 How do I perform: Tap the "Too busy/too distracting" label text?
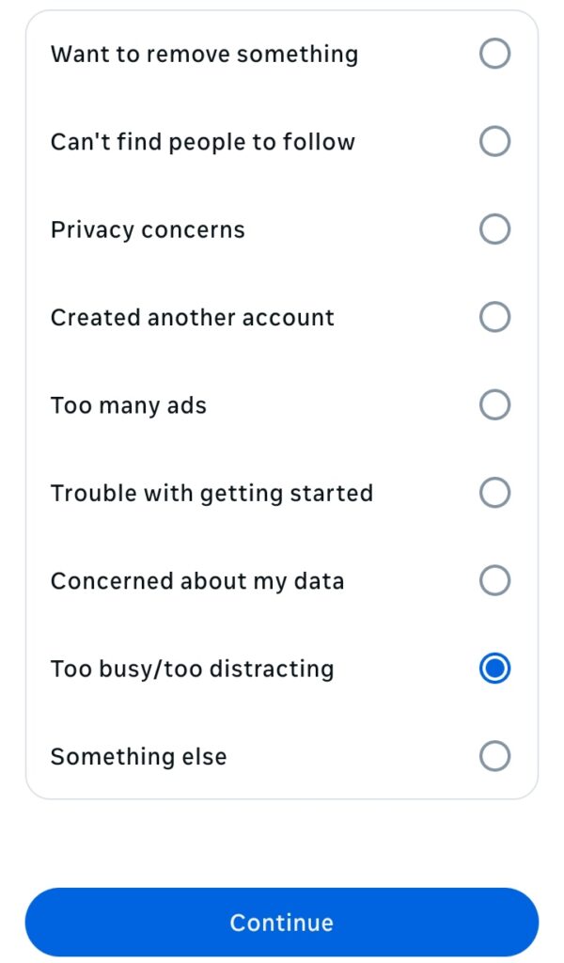(192, 669)
